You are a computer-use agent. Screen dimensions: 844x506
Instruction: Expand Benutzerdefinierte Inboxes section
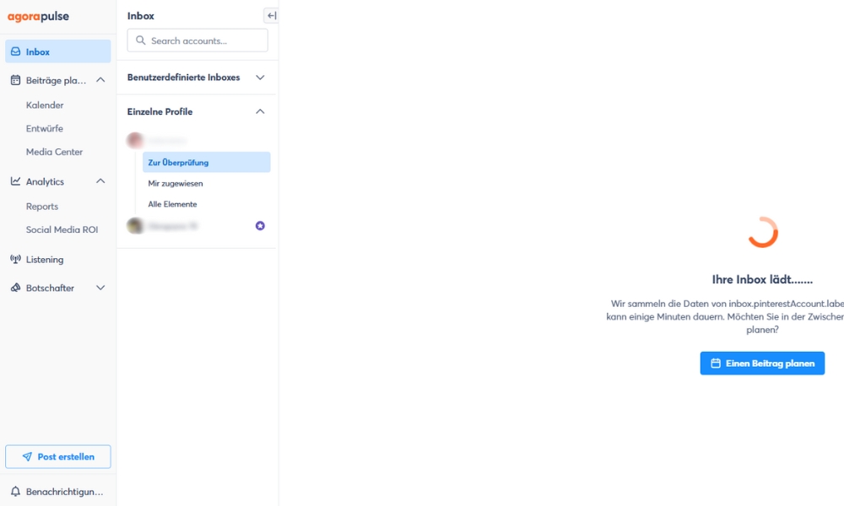click(x=260, y=78)
